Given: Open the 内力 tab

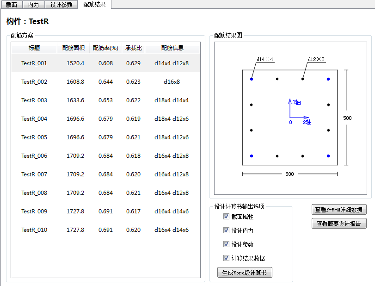Looking at the screenshot, I should (x=34, y=5).
